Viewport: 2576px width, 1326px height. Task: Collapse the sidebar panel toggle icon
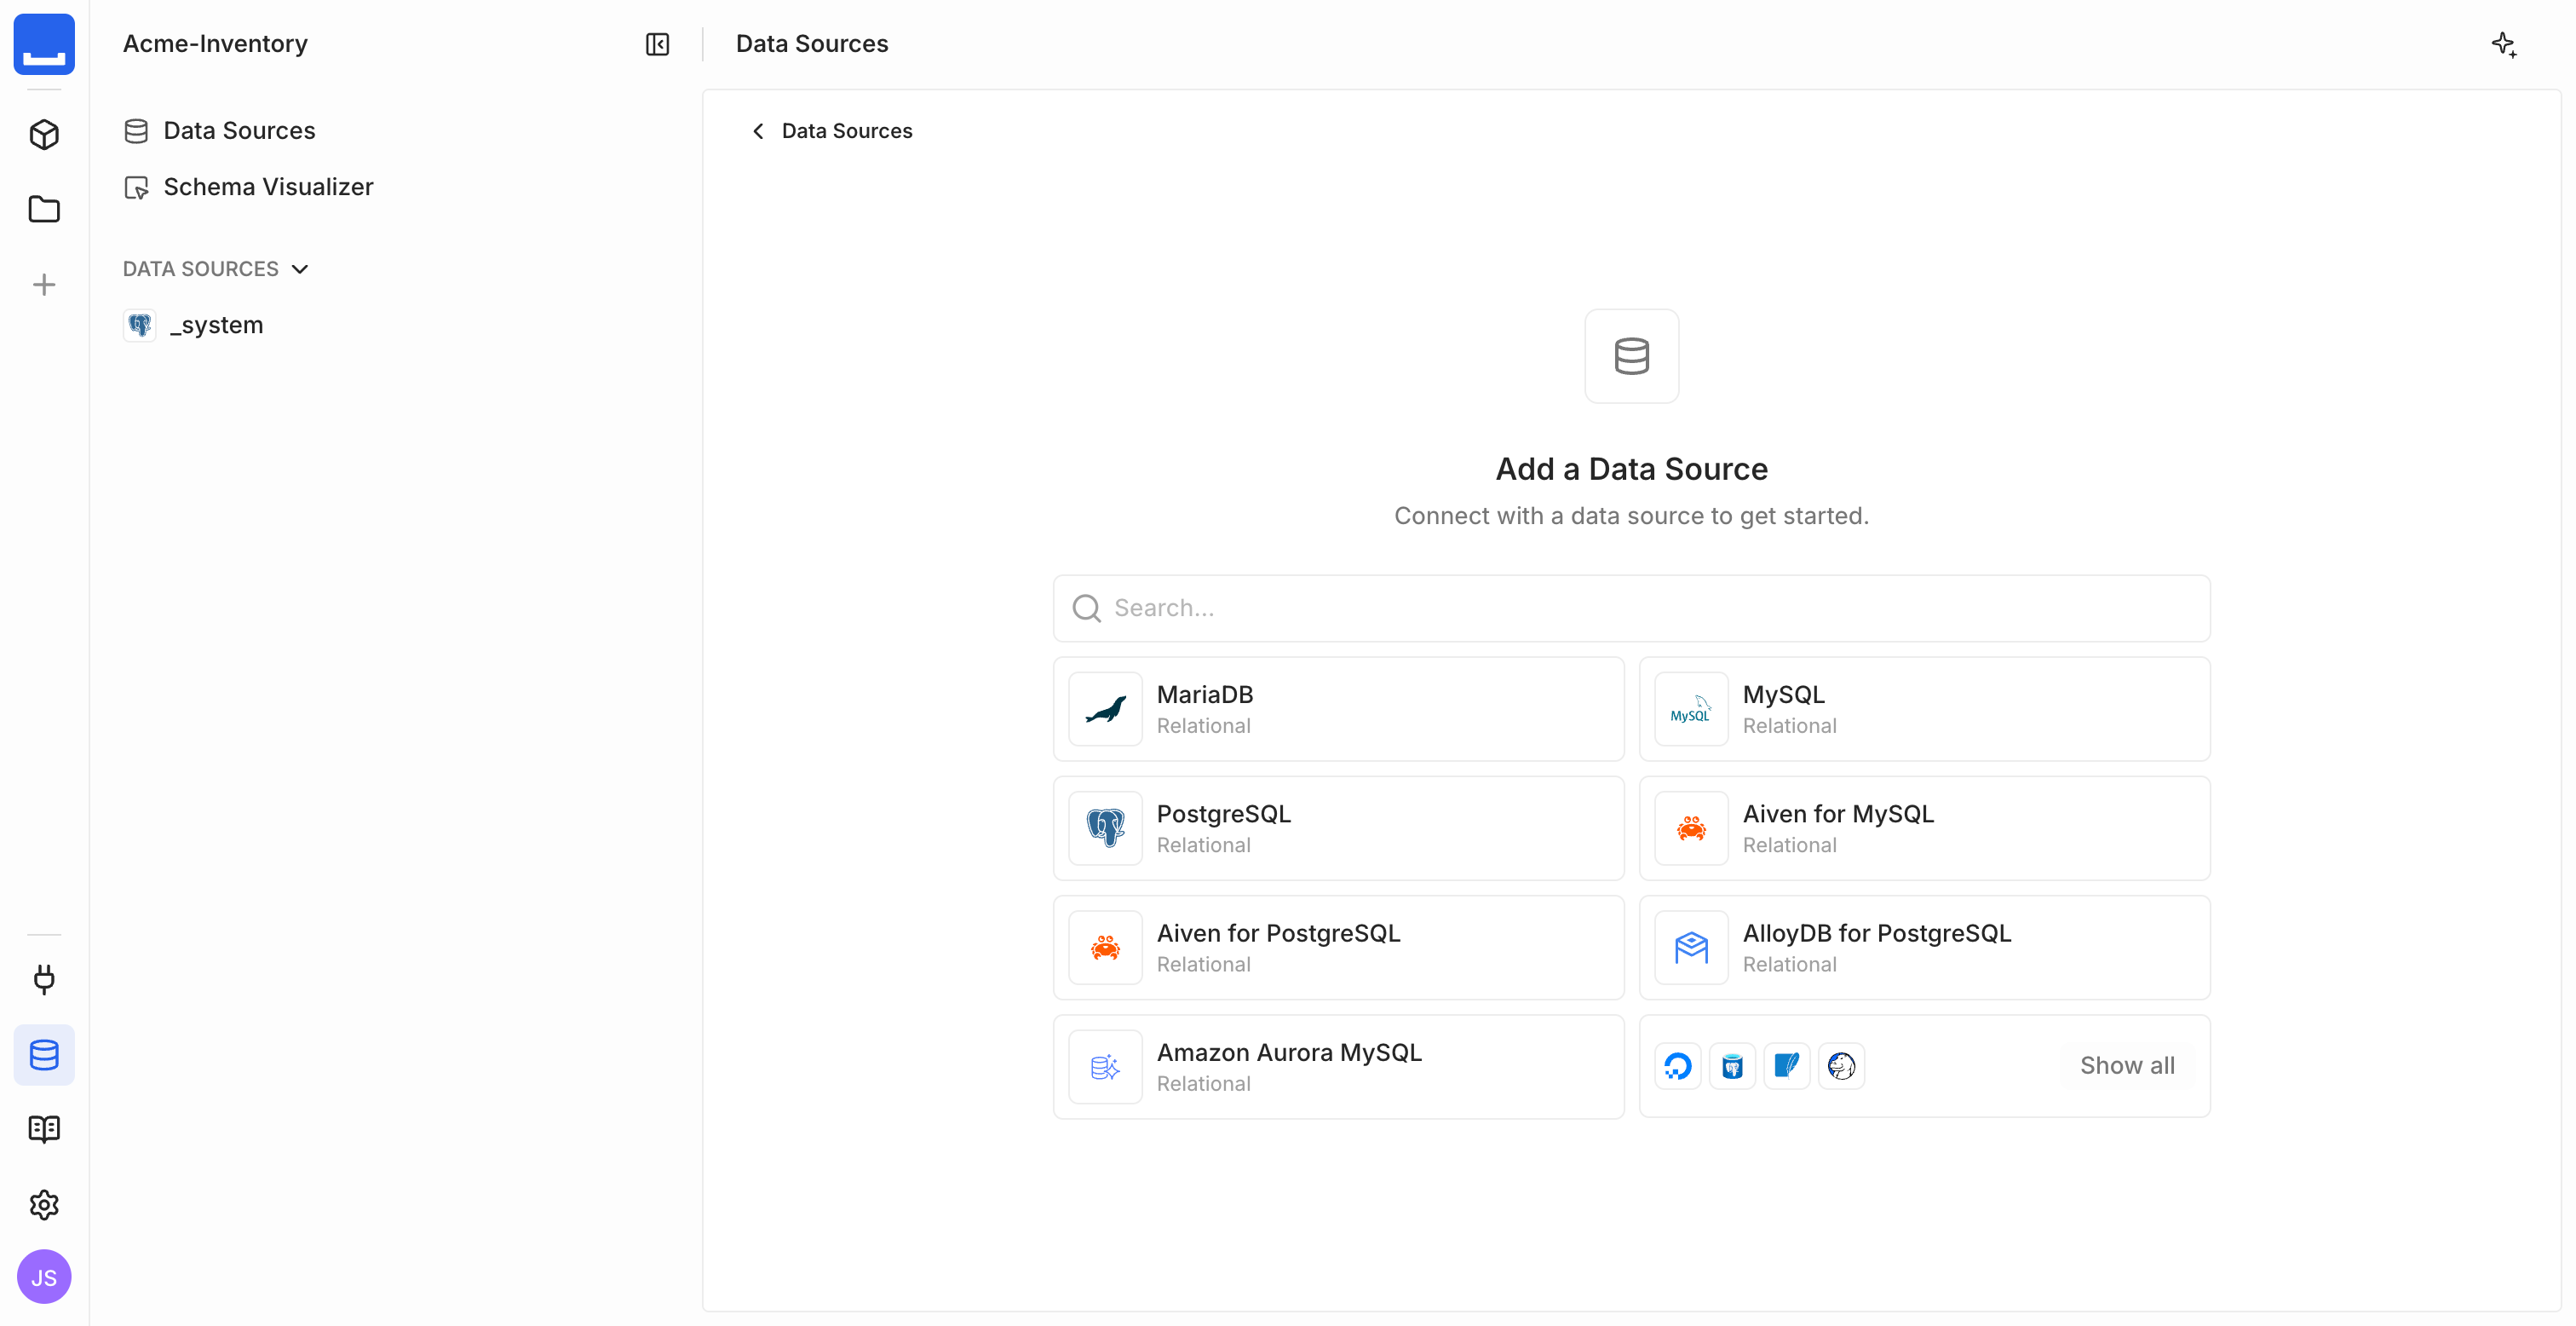pos(657,44)
